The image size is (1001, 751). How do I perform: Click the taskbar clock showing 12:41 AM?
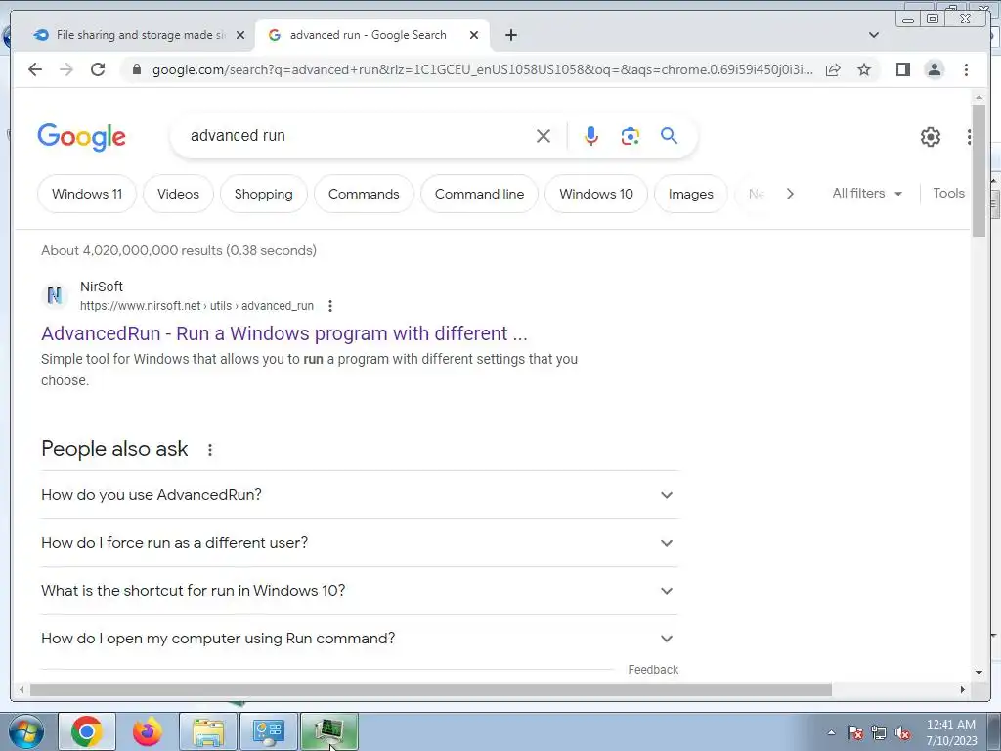(951, 732)
